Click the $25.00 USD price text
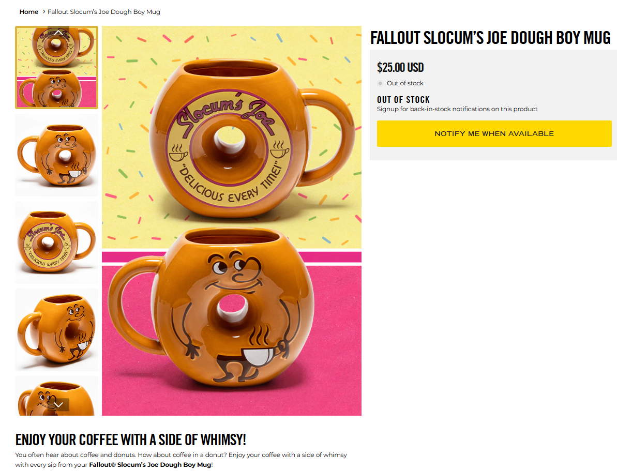Screen dimensions: 617x471 pos(400,67)
